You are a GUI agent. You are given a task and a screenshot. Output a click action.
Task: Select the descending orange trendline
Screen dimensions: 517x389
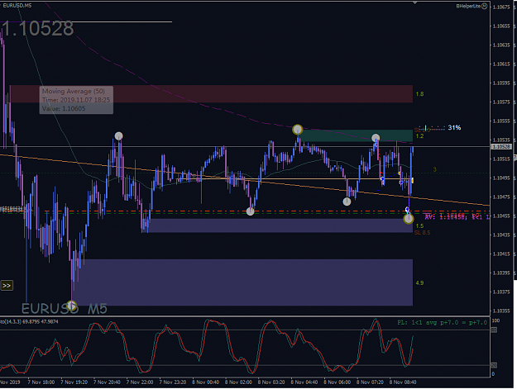[x=244, y=180]
